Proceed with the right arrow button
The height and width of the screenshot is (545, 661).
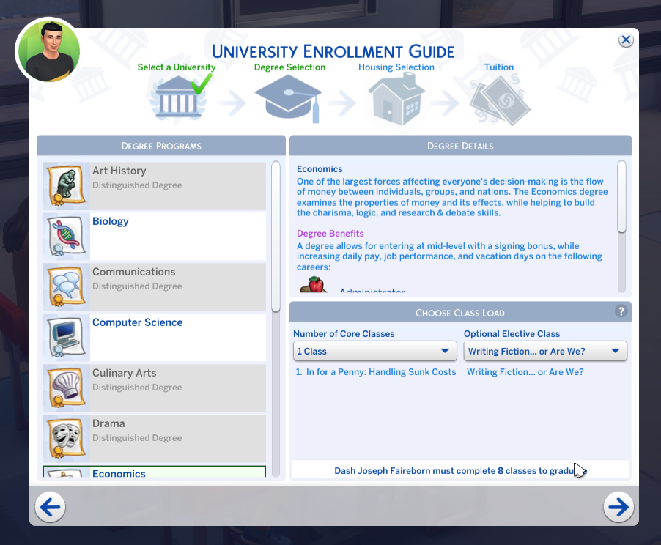(x=618, y=507)
